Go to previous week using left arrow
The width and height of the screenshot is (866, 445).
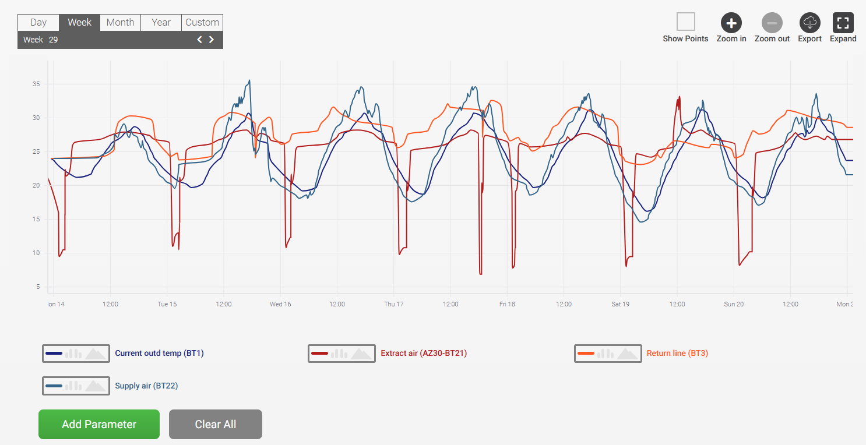point(199,40)
